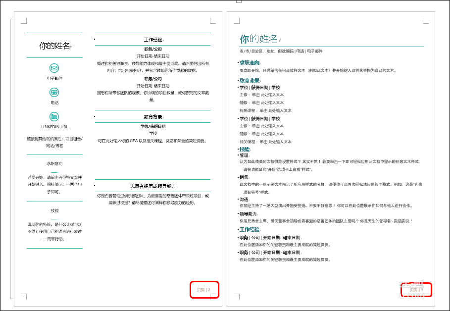The image size is (450, 311).
Task: Click the 你的姓名 heading on the left page
Action: [x=54, y=46]
